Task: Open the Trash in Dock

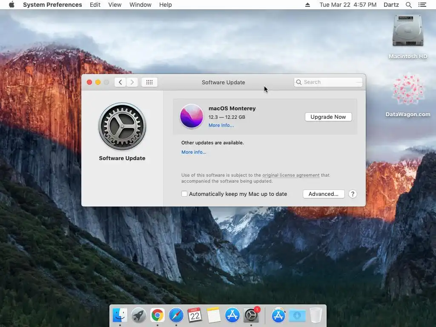Action: pyautogui.click(x=316, y=315)
